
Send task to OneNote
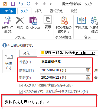33,23
